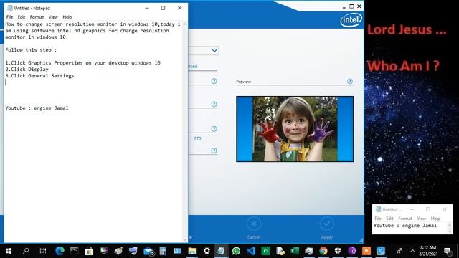Click the scroll-down arrow in main Notepad
The image size is (459, 258).
tap(185, 239)
